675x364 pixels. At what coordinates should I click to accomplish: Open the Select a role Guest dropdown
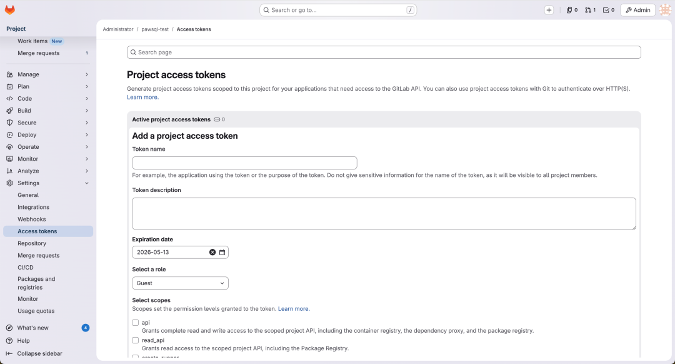pos(181,283)
